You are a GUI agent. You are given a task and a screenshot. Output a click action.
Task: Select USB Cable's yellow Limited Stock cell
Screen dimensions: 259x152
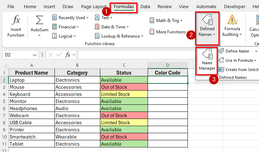(x=124, y=123)
